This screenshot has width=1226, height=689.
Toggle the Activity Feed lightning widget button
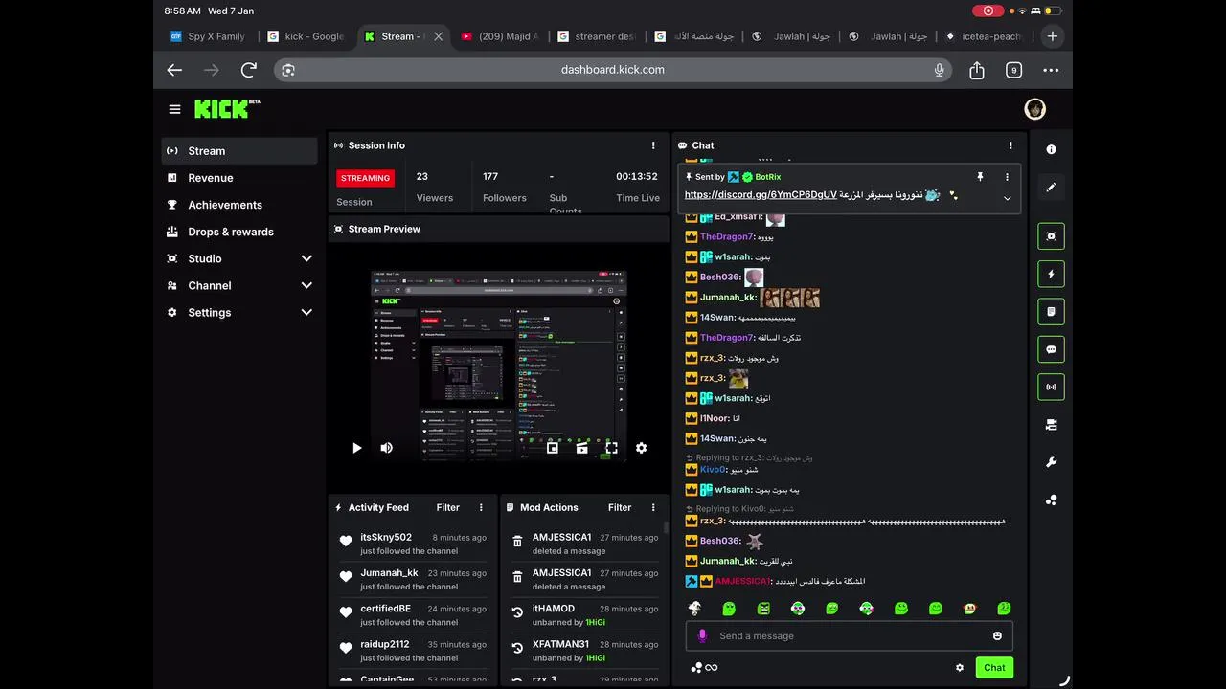pyautogui.click(x=1051, y=274)
